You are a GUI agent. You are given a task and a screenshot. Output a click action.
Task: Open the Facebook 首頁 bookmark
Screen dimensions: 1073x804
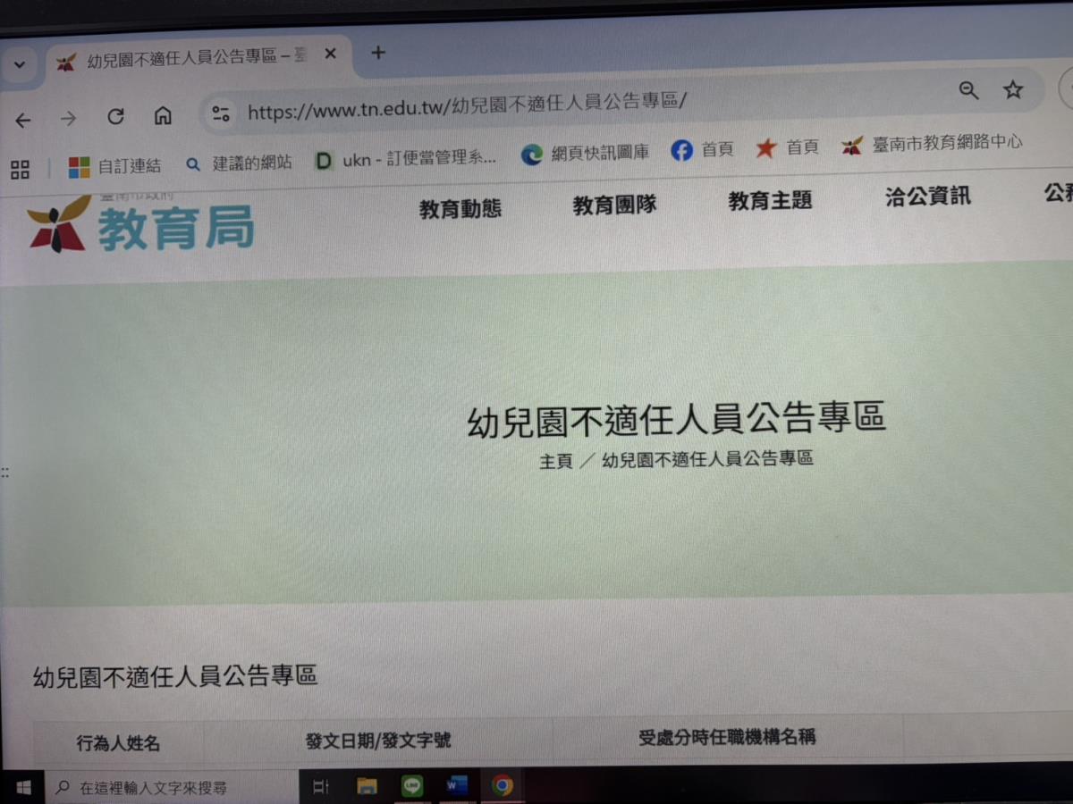(702, 150)
